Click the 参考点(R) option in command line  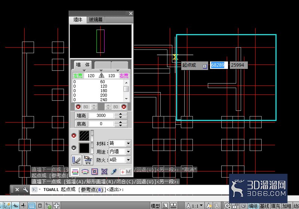(x=92, y=190)
